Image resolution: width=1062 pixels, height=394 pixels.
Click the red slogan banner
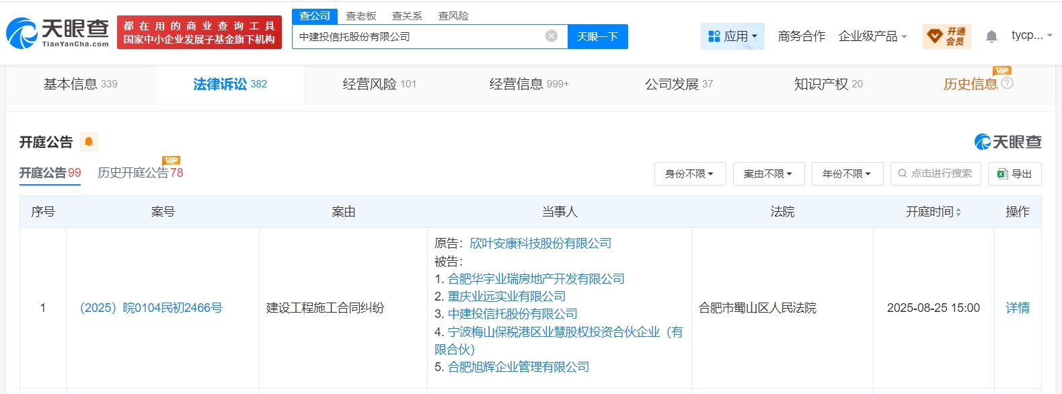199,32
